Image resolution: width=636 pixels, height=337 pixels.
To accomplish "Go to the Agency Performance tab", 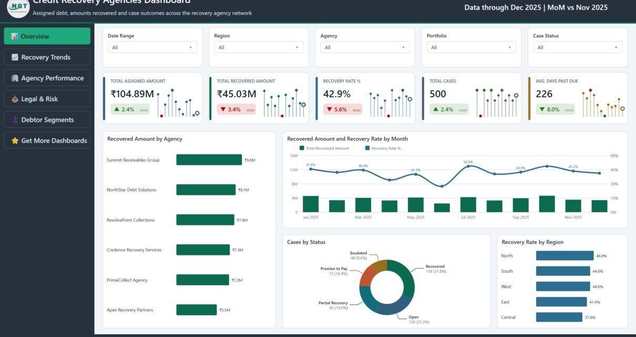I will coord(47,78).
